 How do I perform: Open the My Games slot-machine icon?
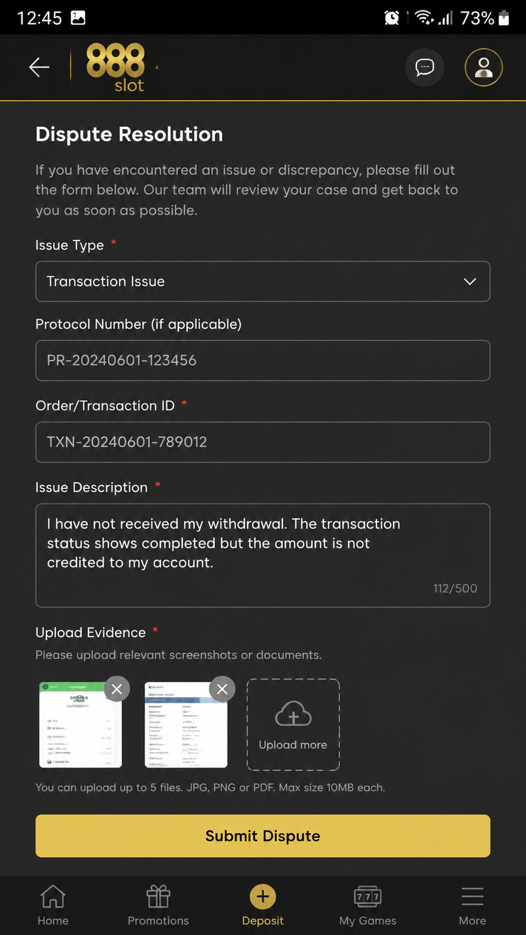click(368, 896)
